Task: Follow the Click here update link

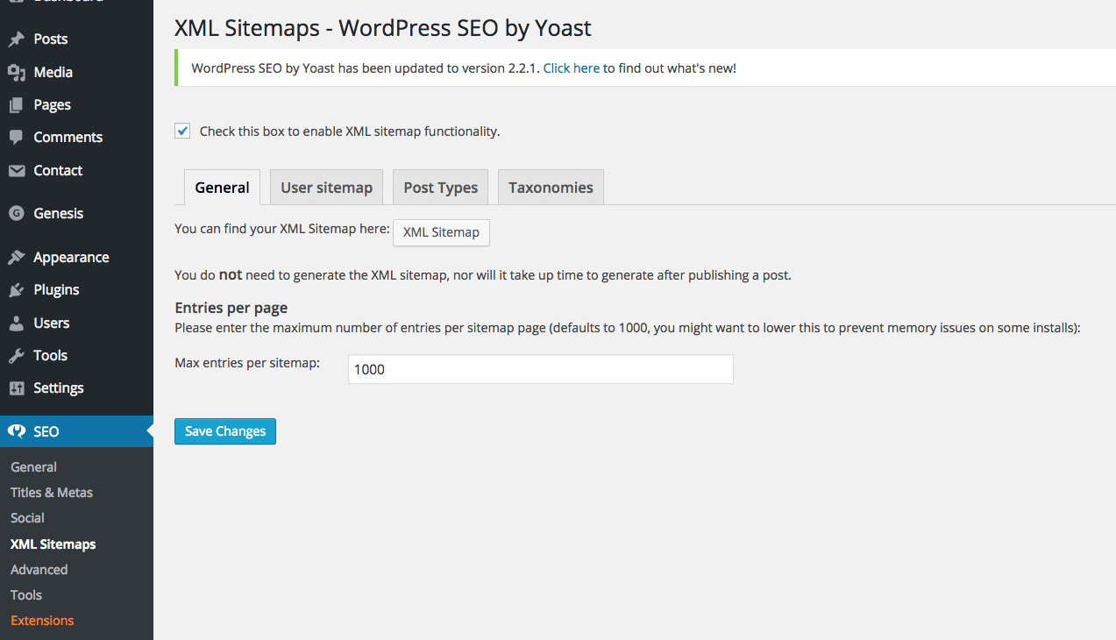Action: [x=572, y=68]
